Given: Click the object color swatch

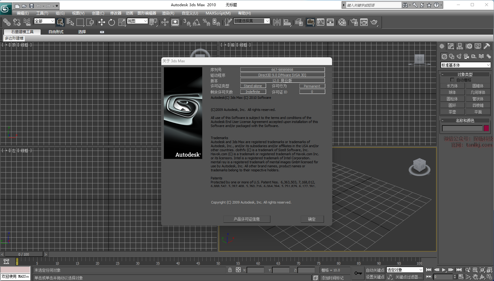Looking at the screenshot, I should coord(486,128).
